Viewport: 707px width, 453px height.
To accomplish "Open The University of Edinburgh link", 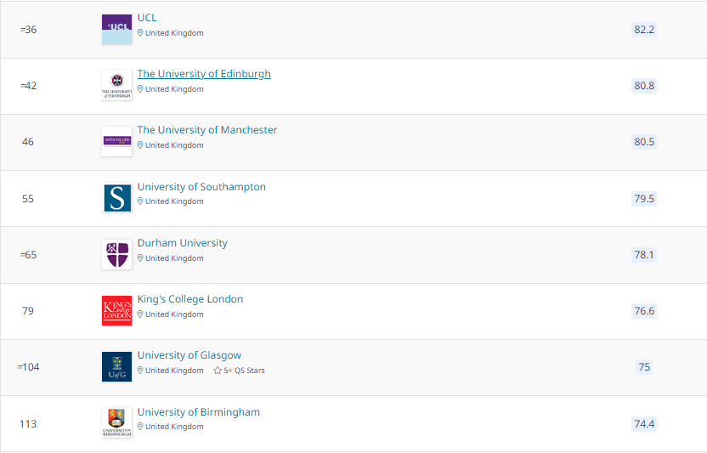I will tap(204, 74).
